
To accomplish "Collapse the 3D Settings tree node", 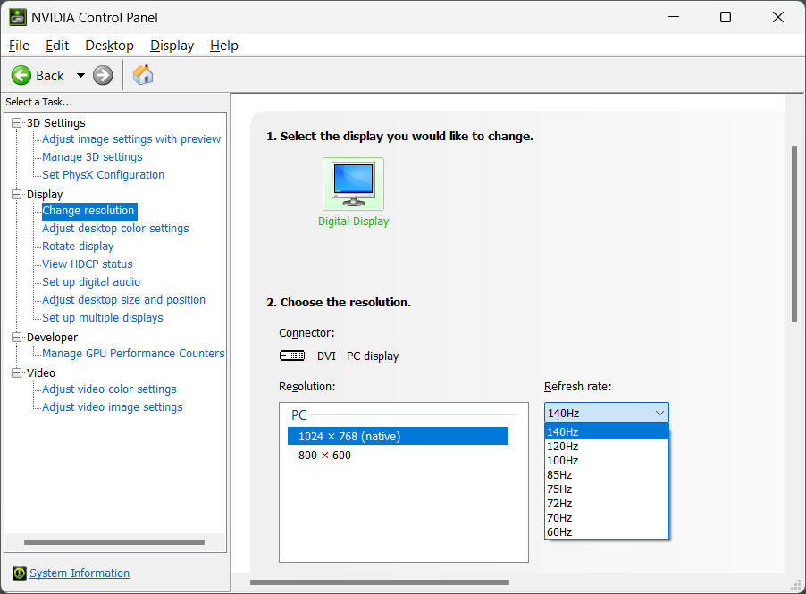I will tap(17, 122).
